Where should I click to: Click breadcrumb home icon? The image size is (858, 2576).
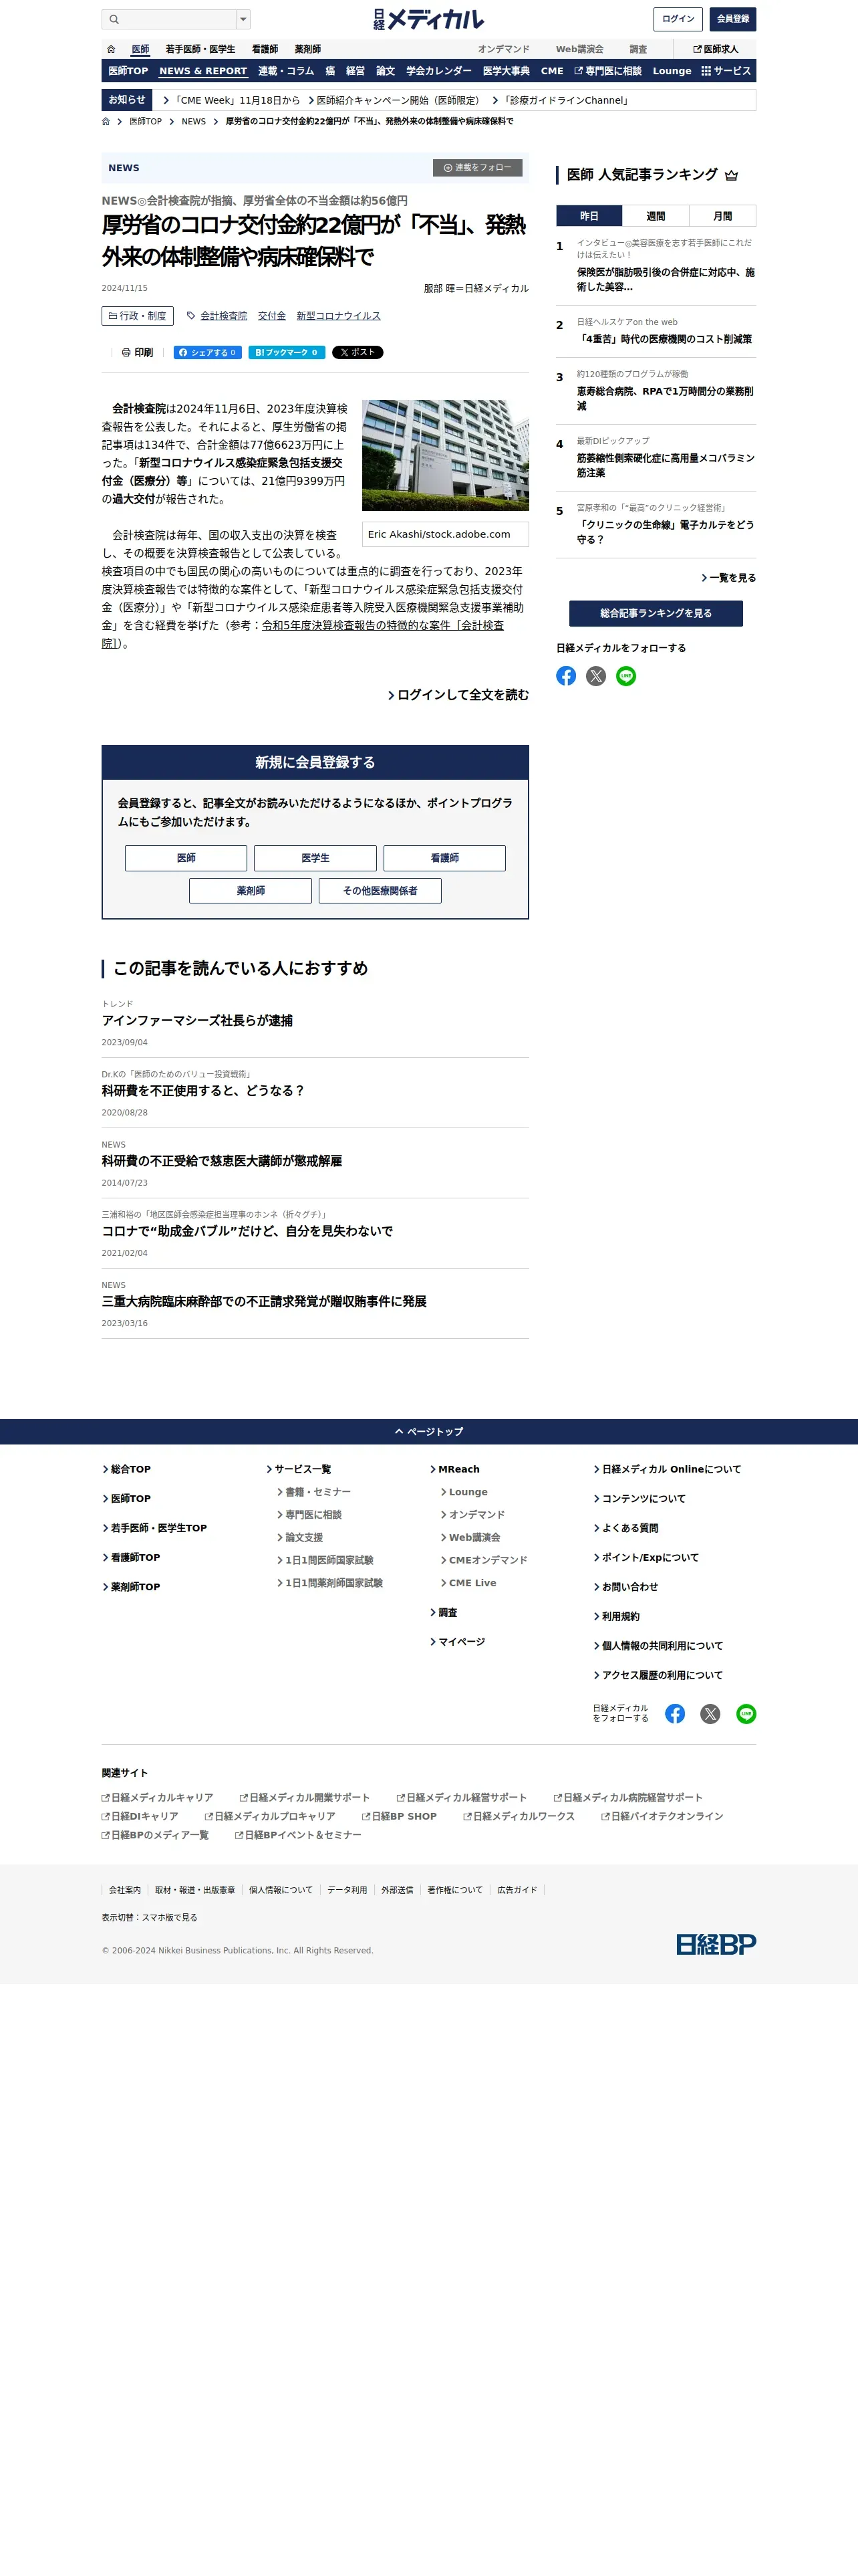(106, 121)
